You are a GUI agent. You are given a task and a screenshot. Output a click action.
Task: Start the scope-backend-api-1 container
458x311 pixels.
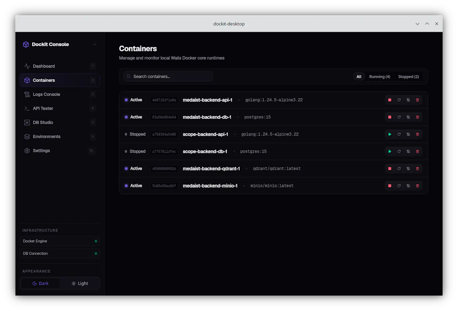(390, 134)
